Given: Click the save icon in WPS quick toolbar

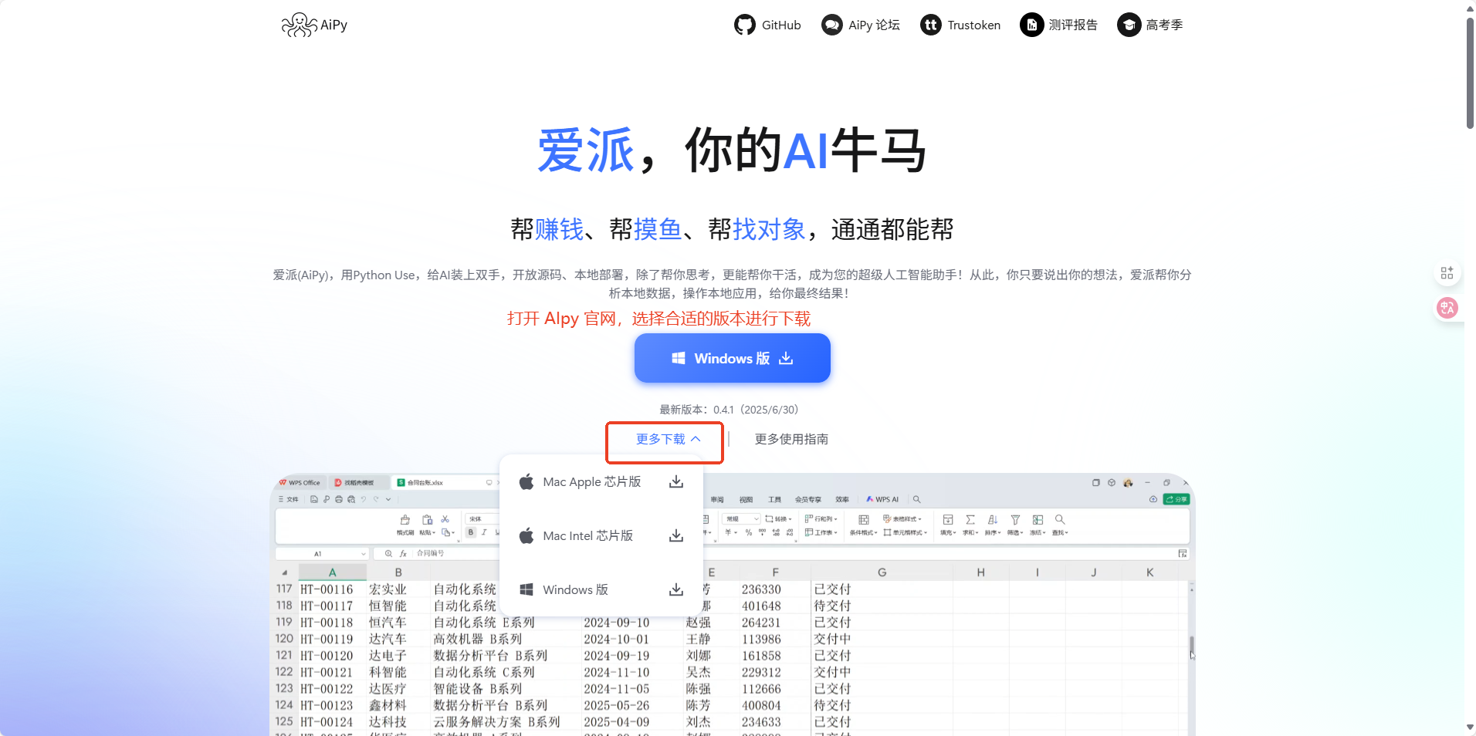Looking at the screenshot, I should tap(314, 499).
